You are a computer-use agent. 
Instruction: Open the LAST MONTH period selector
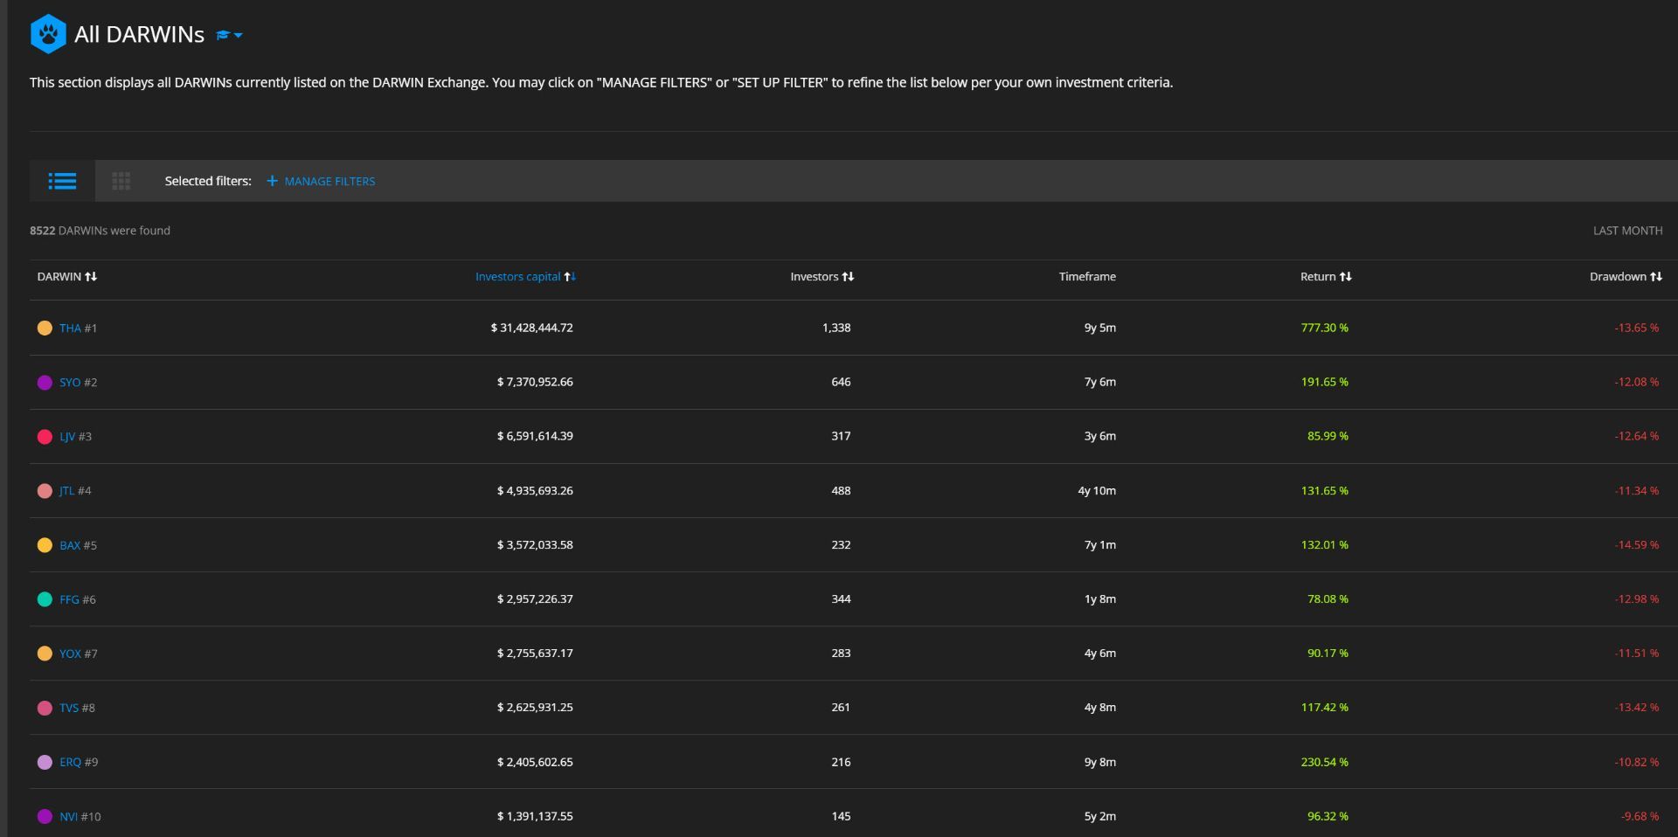1627,231
